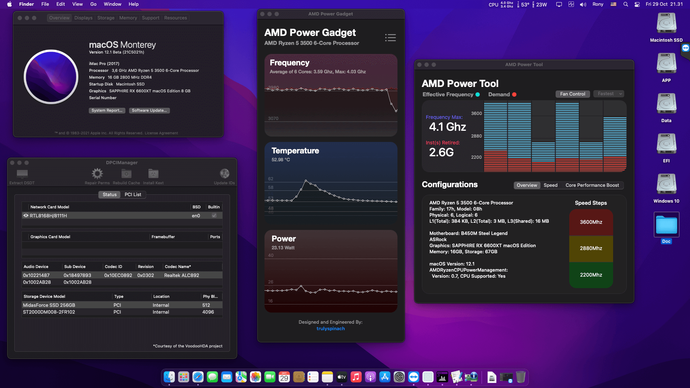Image resolution: width=690 pixels, height=388 pixels.
Task: Click the 2200Mhz green speed step
Action: click(x=591, y=275)
